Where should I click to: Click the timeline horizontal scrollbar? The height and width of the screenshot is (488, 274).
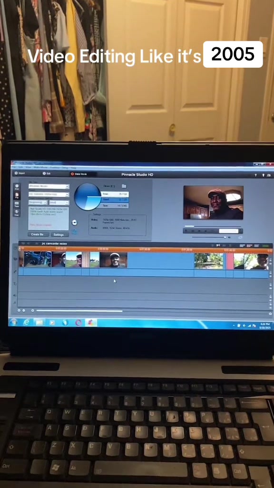point(79,311)
